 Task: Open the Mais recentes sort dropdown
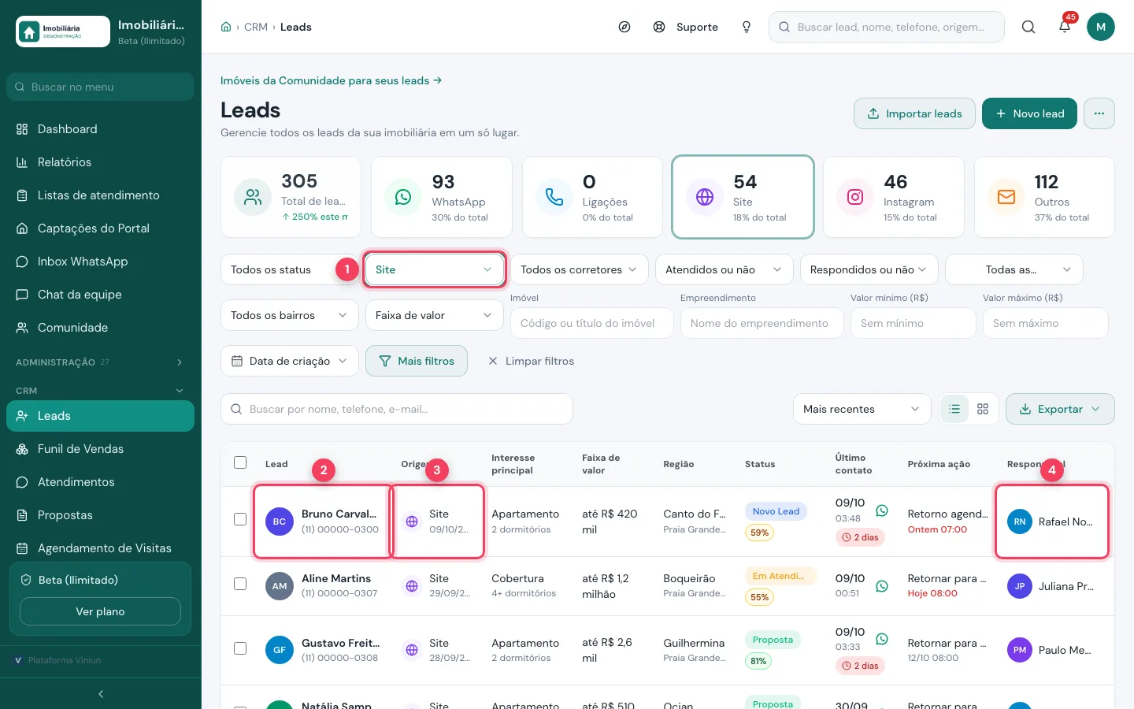pos(862,409)
